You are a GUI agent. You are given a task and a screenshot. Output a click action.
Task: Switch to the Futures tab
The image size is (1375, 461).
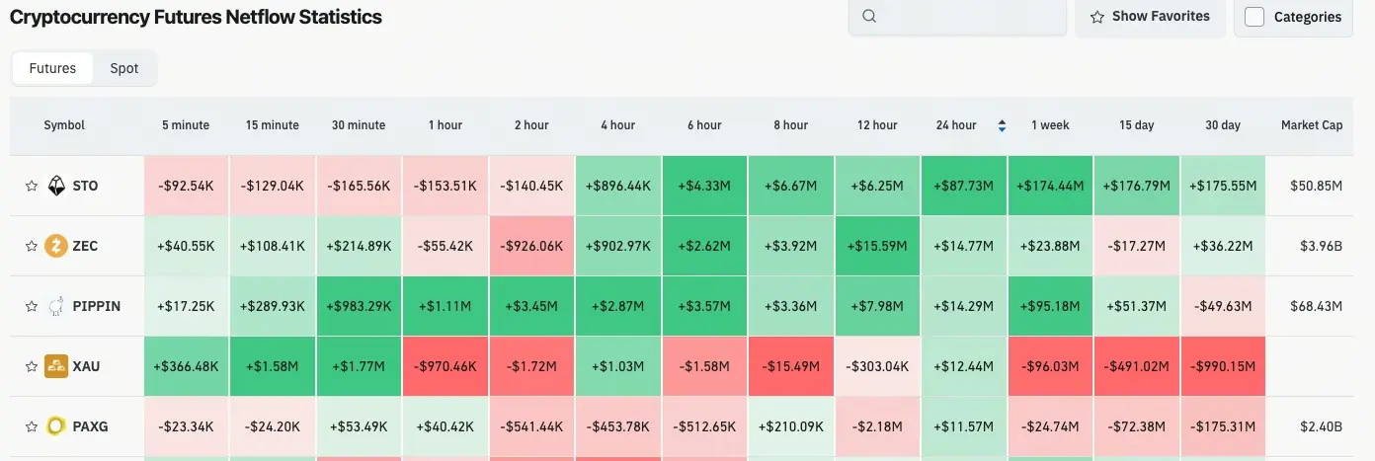(52, 68)
